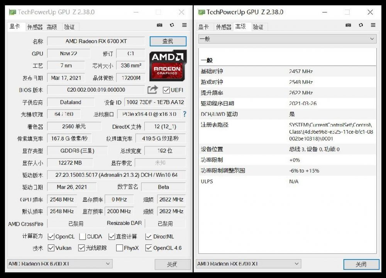
Task: Click the 192 位 bus width field
Action: pyautogui.click(x=165, y=151)
